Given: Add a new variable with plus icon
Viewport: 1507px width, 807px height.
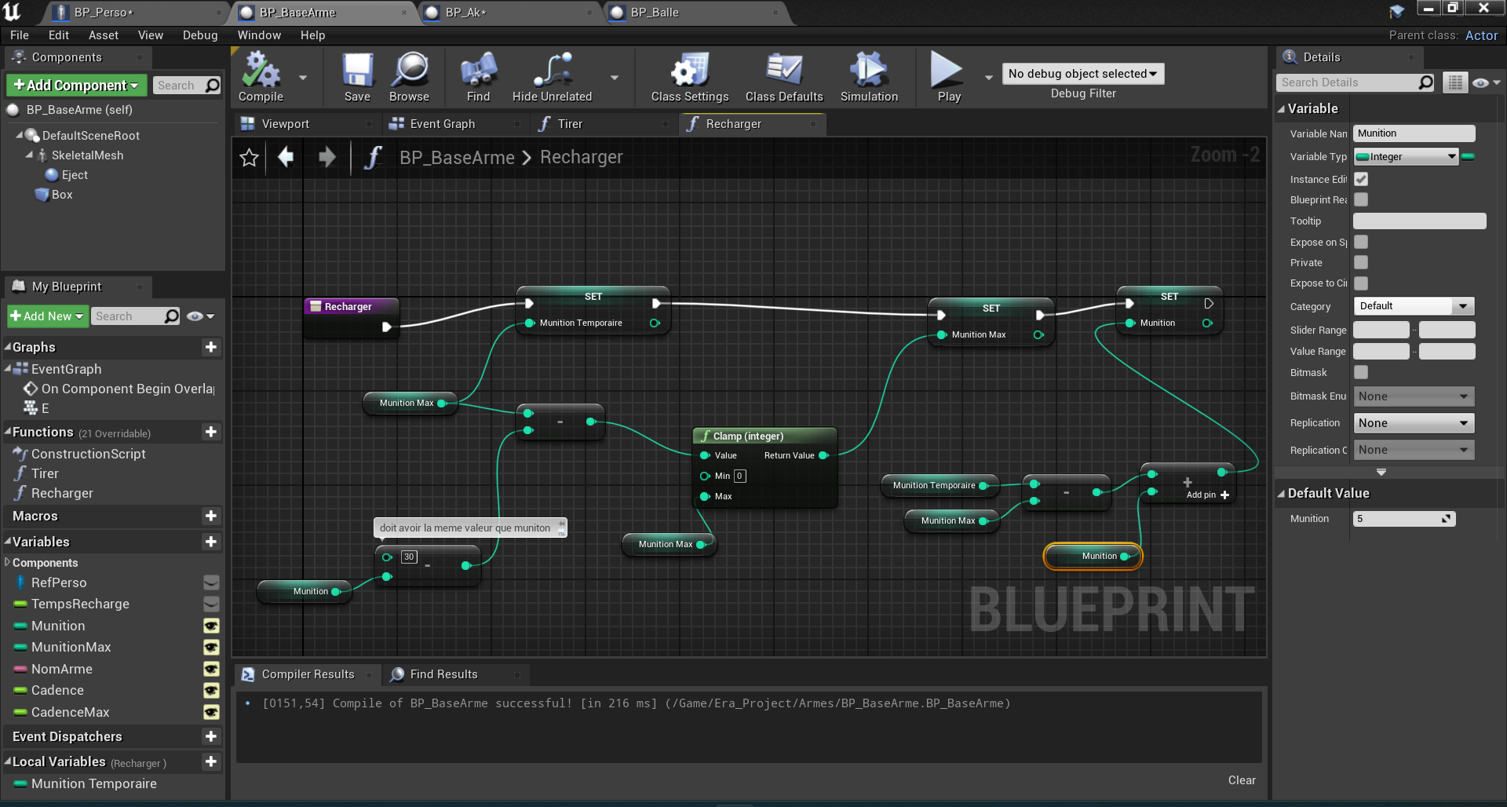Looking at the screenshot, I should click(x=210, y=542).
